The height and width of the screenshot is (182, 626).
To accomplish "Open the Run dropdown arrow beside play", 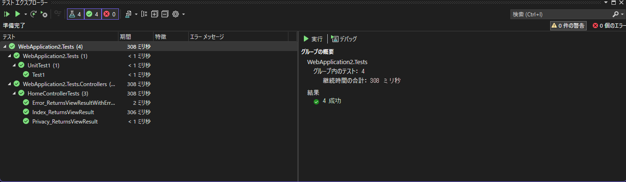I will pos(25,15).
